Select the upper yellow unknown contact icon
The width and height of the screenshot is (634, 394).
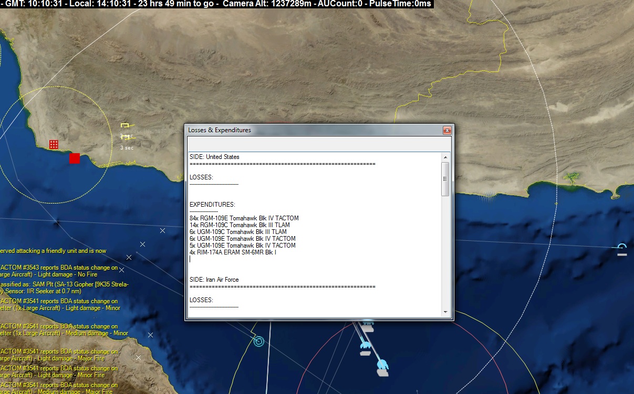pos(125,125)
